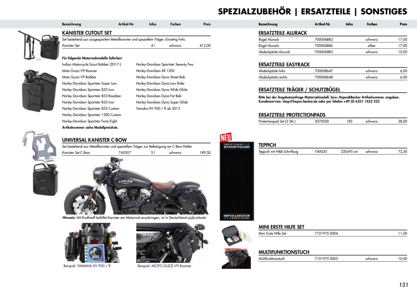Select article number 700008648

(x=324, y=77)
